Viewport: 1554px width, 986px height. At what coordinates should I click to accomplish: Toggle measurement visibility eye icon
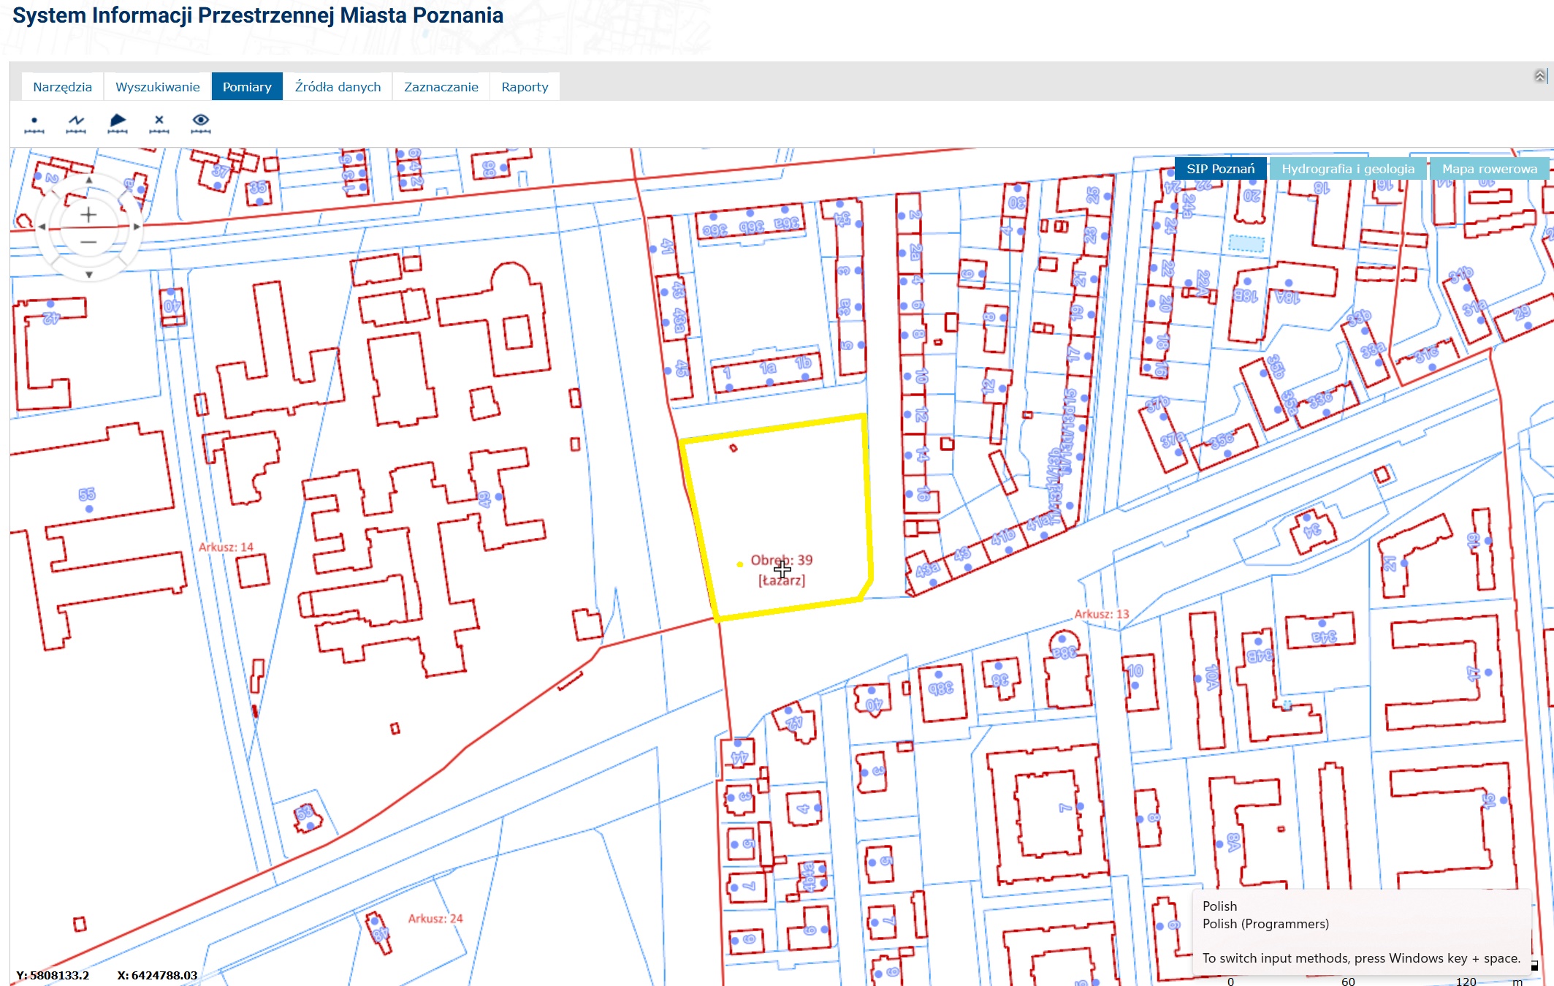click(x=201, y=123)
